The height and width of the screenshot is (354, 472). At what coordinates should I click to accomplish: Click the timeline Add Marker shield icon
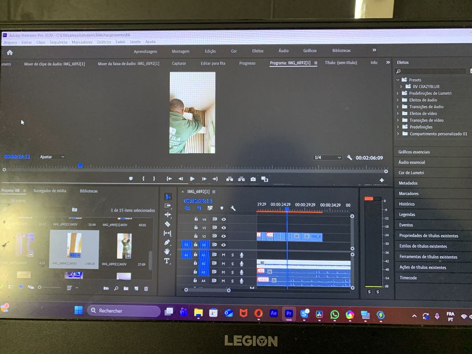click(x=222, y=208)
